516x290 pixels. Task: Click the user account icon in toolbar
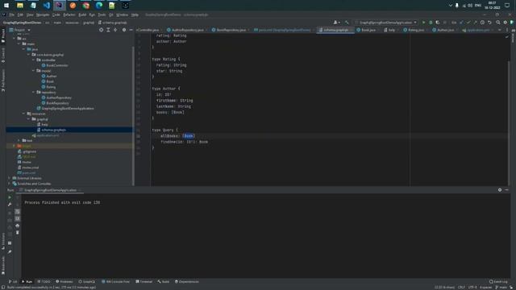[335, 23]
